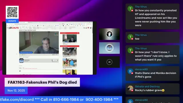Click the blue email overlay in video
The image size is (183, 103).
[26, 52]
